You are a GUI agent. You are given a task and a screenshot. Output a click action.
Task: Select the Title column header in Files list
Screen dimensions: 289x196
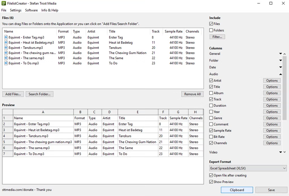129,31
